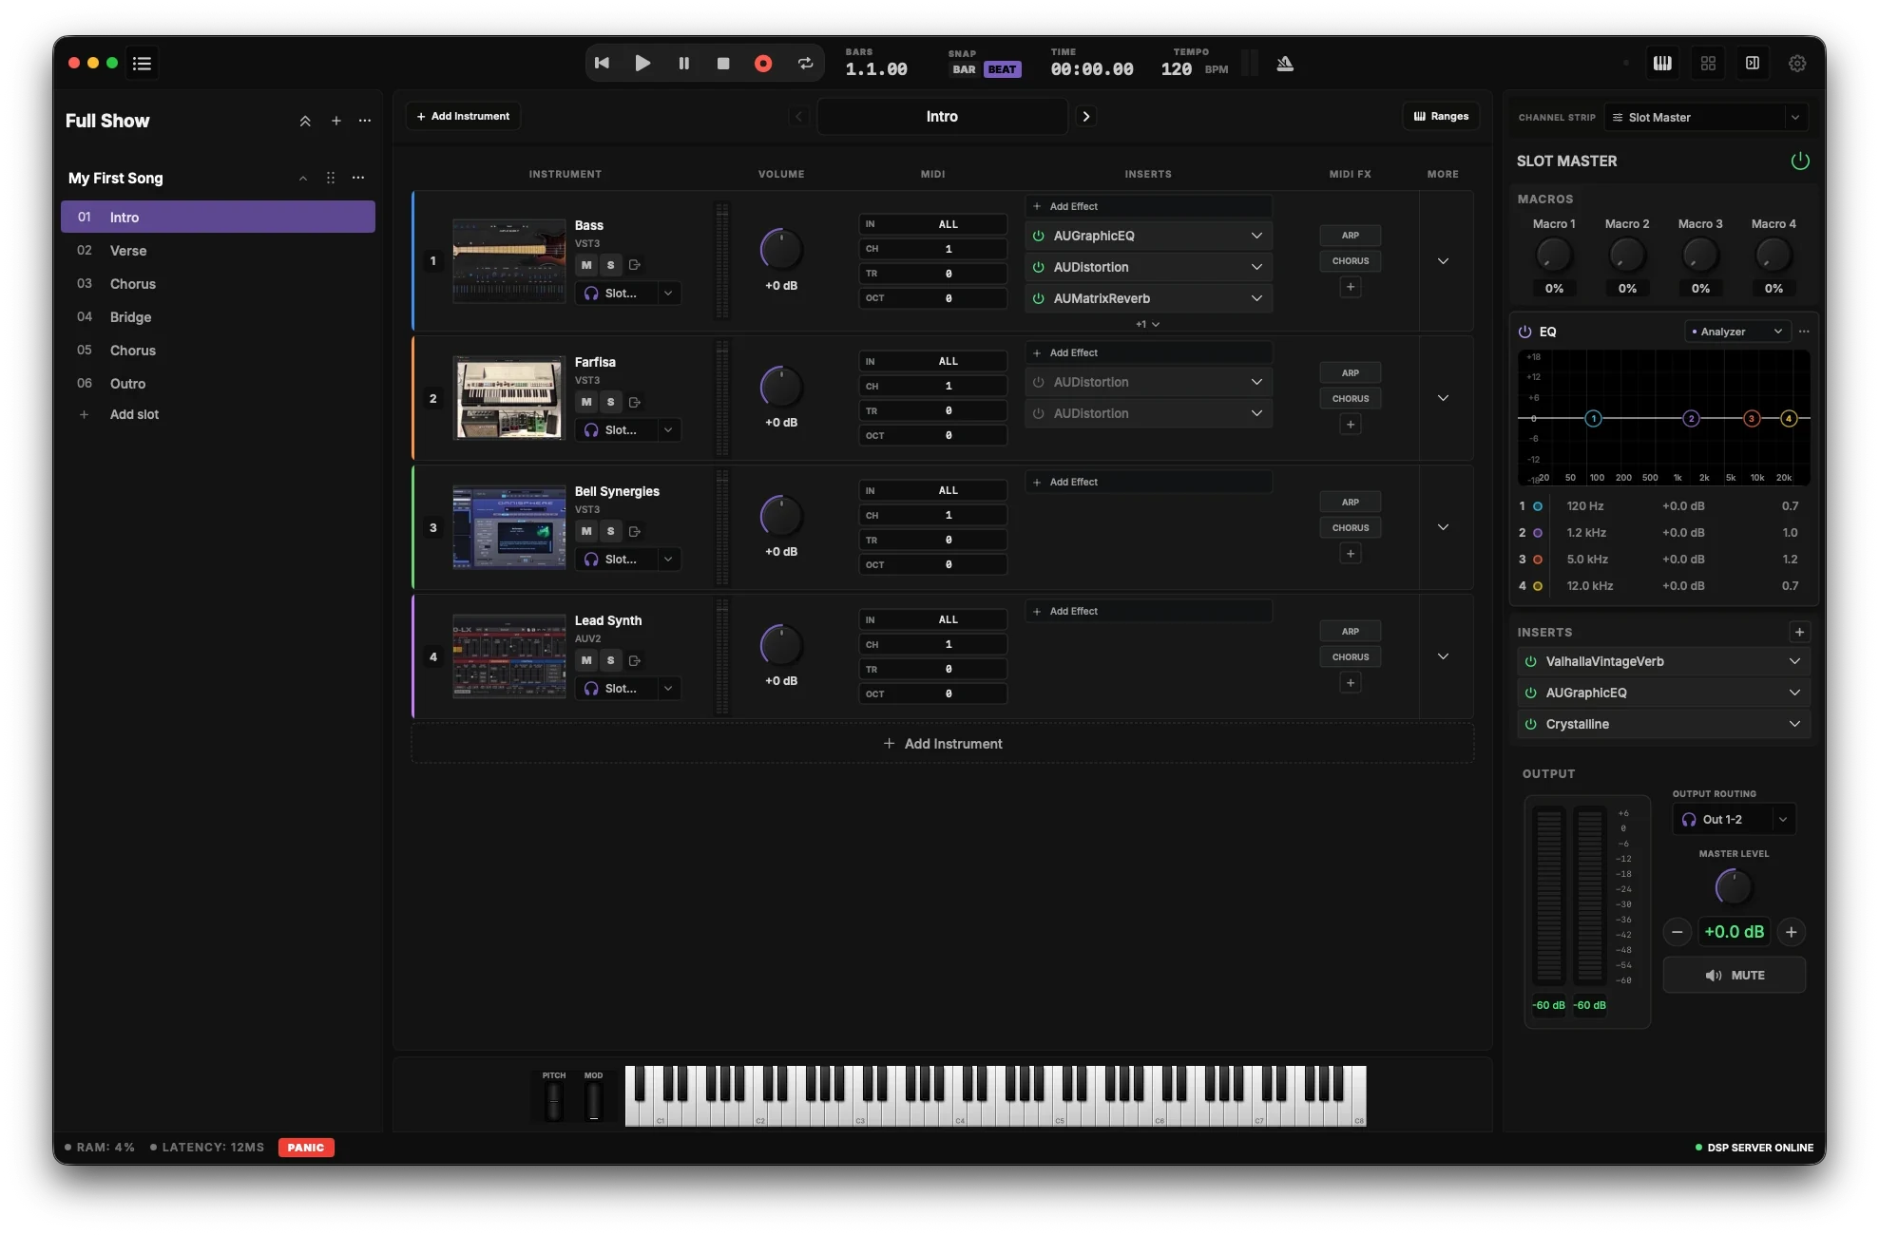Image resolution: width=1879 pixels, height=1235 pixels.
Task: Open the Ranges button
Action: point(1441,116)
